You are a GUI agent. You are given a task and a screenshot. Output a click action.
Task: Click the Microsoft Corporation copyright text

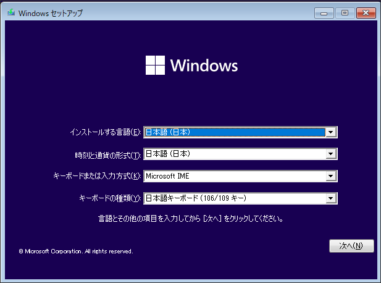[76, 251]
